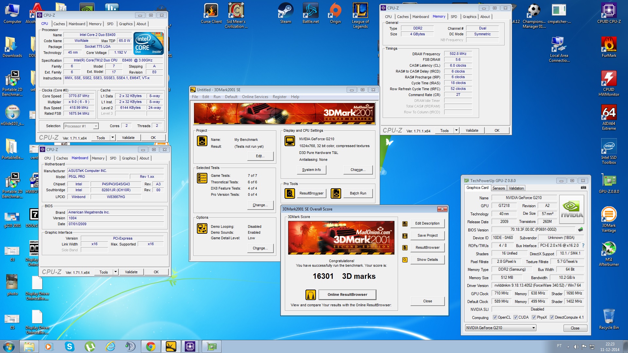Click the NVIDIA logo in GPU-Z
This screenshot has height=353, width=628.
tap(572, 210)
